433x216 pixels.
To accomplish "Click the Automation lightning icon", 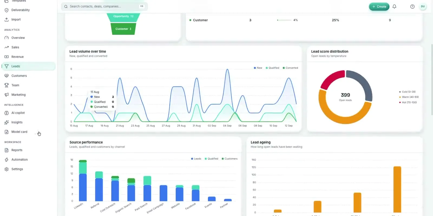I will [6, 160].
